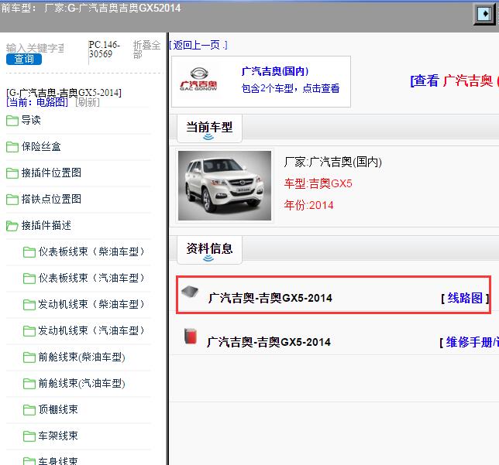Select the 资料信息 tab
499x465 pixels.
209,249
